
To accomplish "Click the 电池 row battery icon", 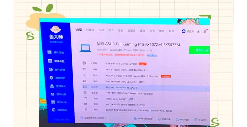I will tap(86, 104).
